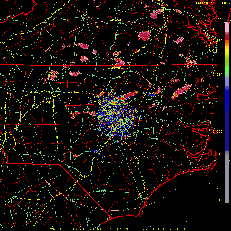231x231 pixels.
Task: Click the 0.840 scale value
Action: click(217, 63)
